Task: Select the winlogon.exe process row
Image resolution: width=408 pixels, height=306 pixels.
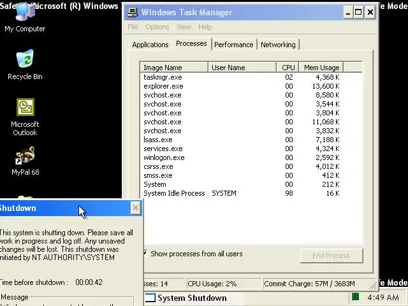Action: [242, 157]
